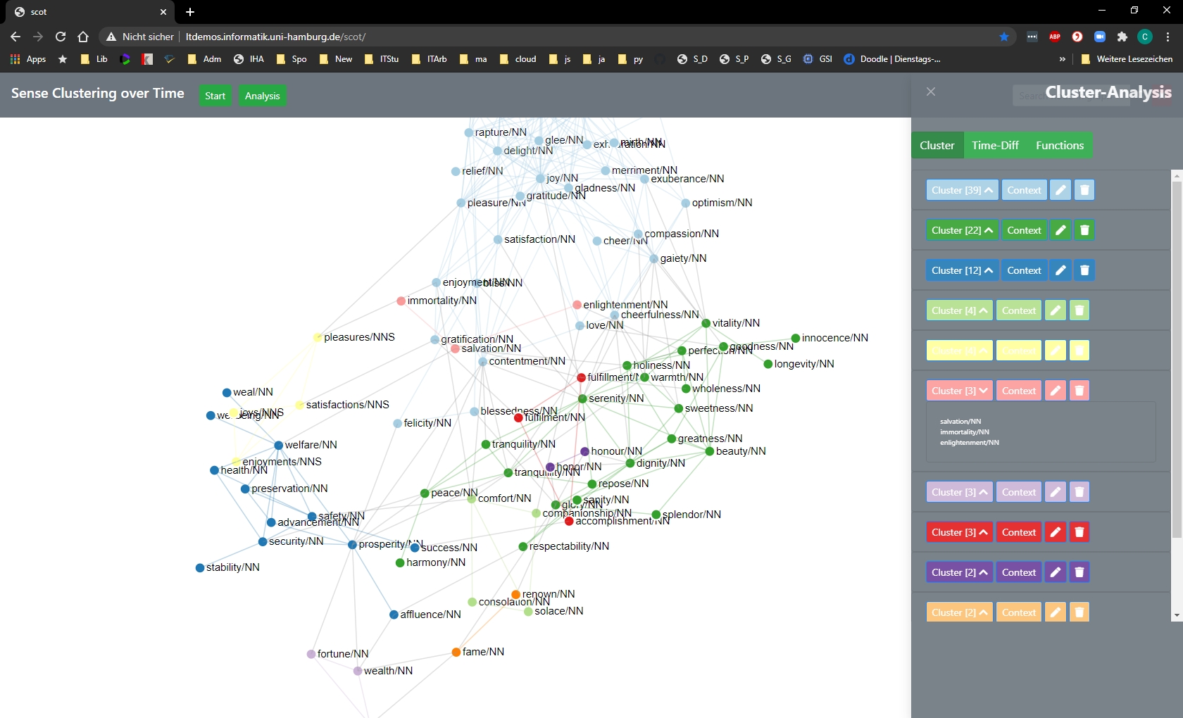The image size is (1183, 718).
Task: Open the Functions tab
Action: [x=1059, y=146]
